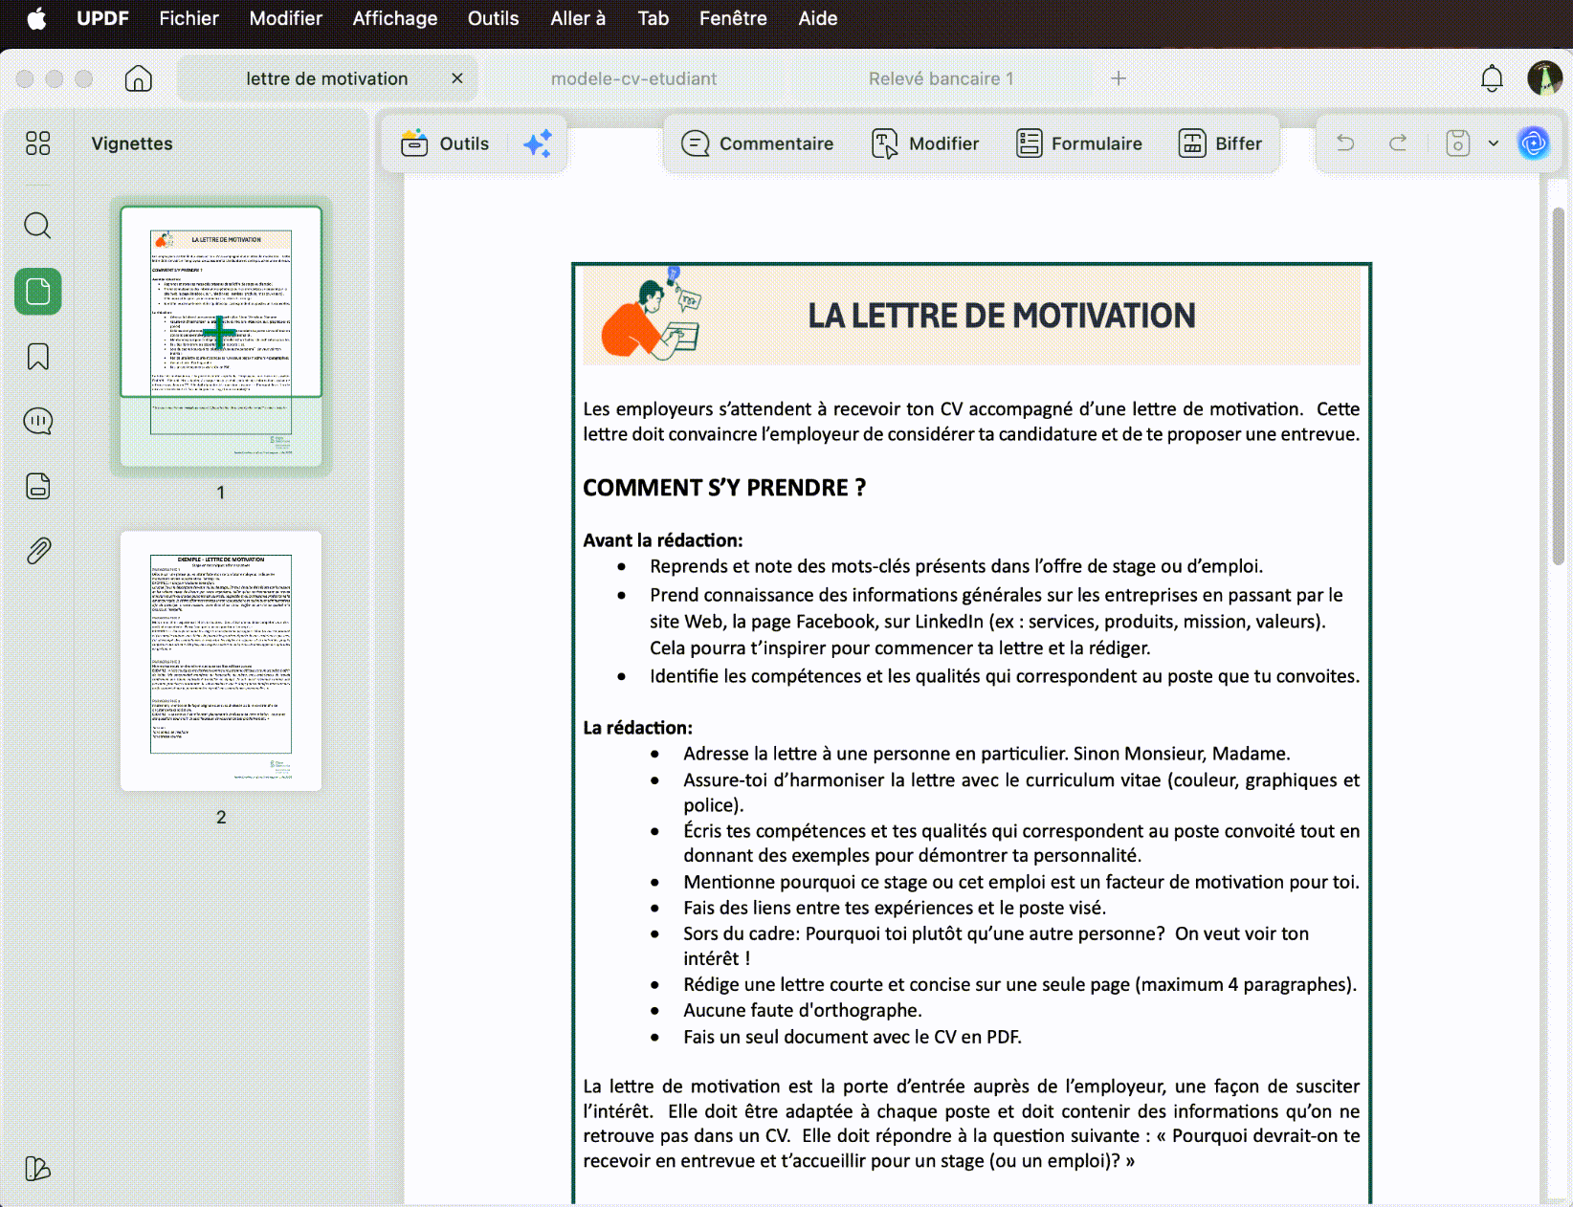Open the Apple menu
The image size is (1573, 1207).
(x=36, y=18)
